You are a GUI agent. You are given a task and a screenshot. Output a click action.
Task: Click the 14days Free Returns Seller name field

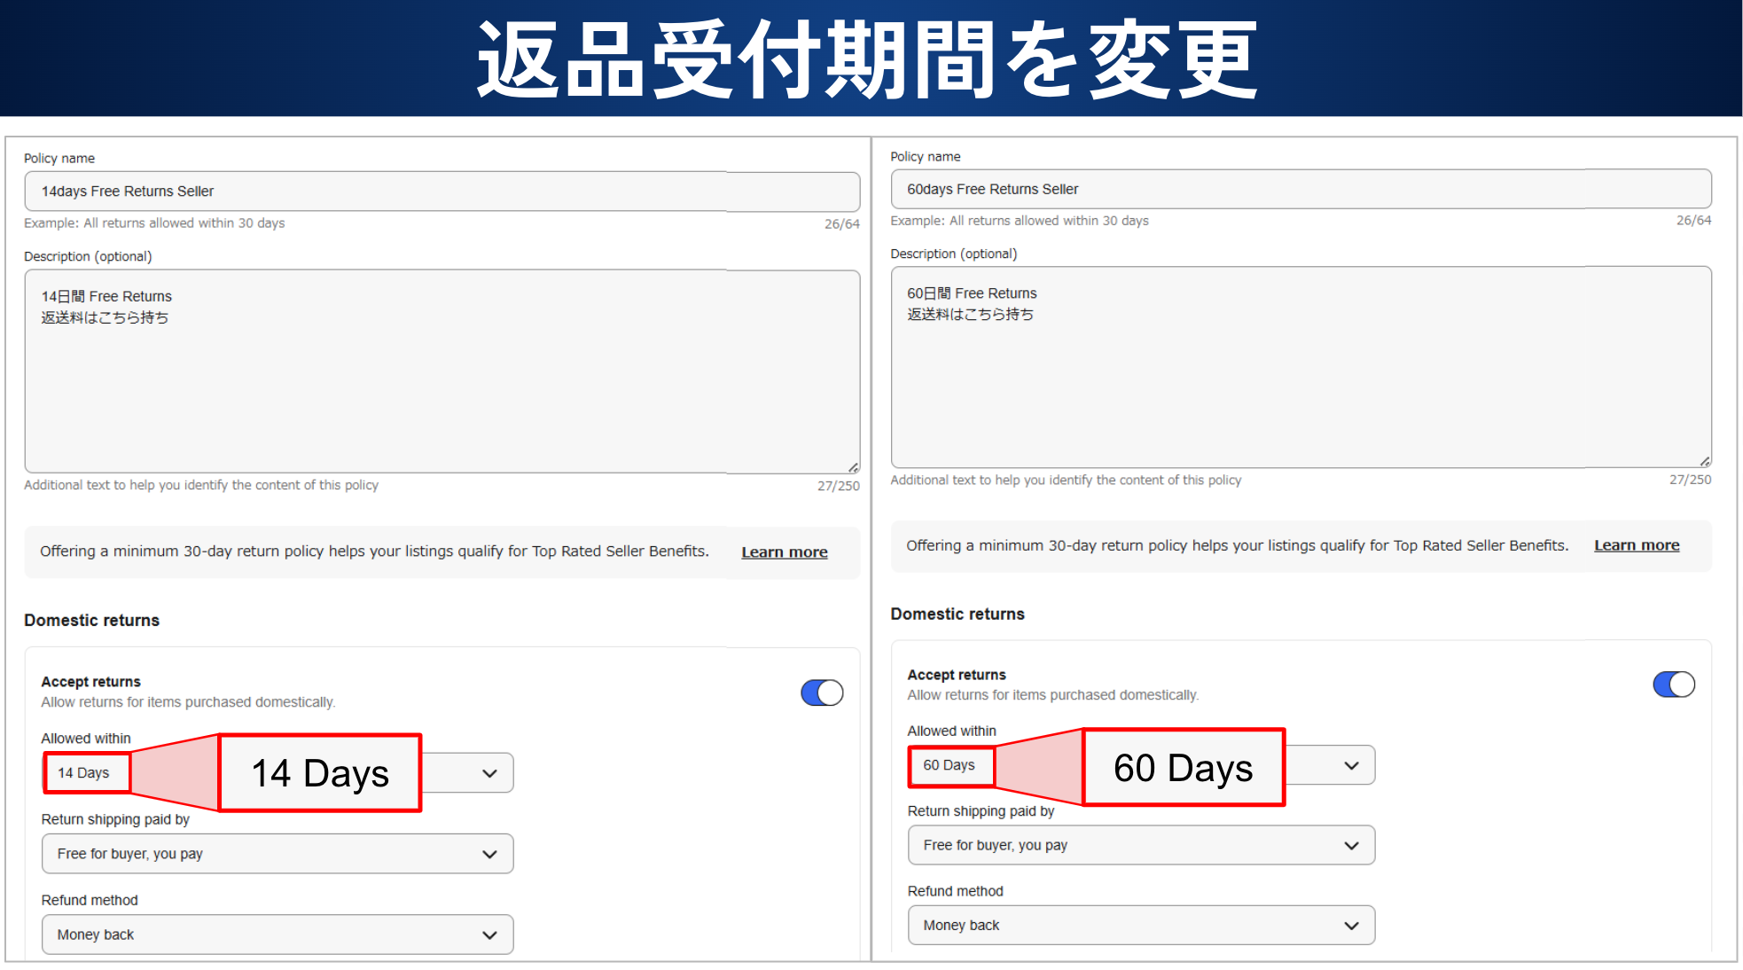442,192
